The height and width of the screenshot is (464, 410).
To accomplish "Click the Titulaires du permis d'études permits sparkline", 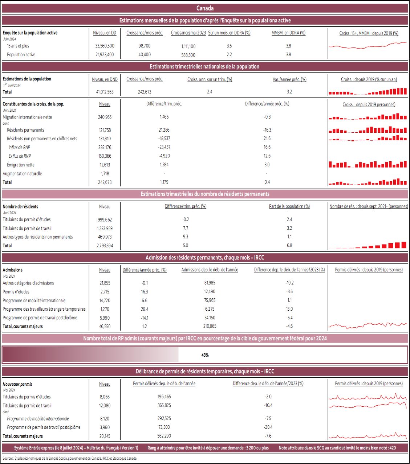I will (x=368, y=397).
